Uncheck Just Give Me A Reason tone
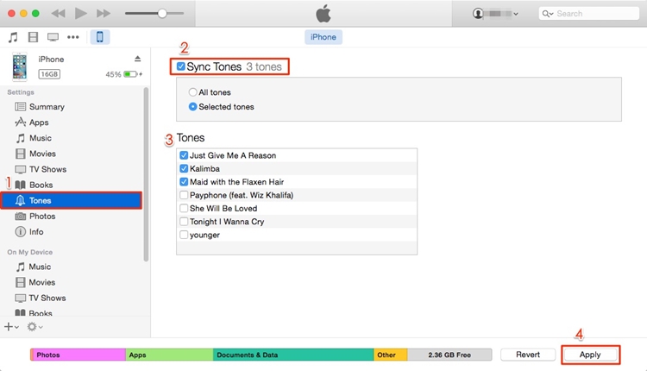 click(x=184, y=155)
